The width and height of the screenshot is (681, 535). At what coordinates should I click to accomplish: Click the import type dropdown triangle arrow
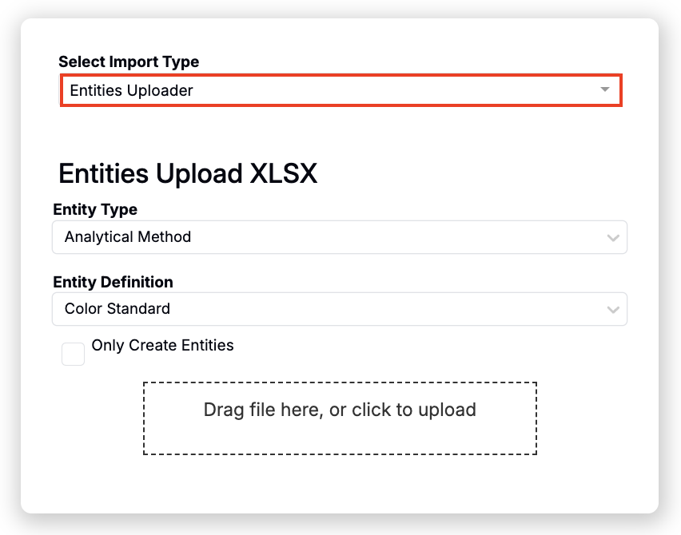605,90
